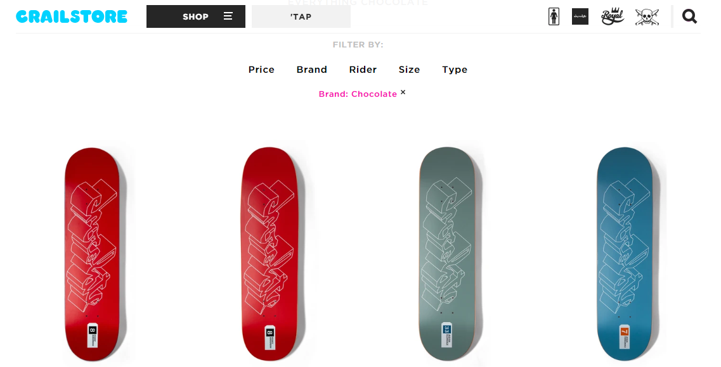Expand the Brand filter
721x367 pixels.
point(311,70)
